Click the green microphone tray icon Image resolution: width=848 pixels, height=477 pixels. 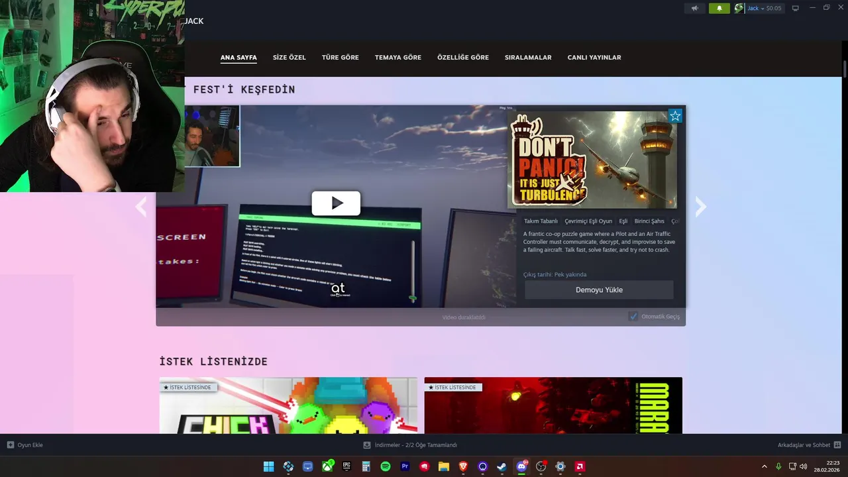point(778,466)
